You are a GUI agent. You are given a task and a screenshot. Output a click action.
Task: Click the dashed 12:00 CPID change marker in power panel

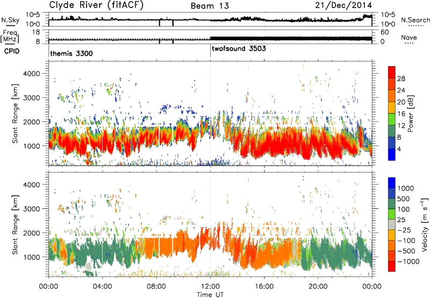point(210,113)
